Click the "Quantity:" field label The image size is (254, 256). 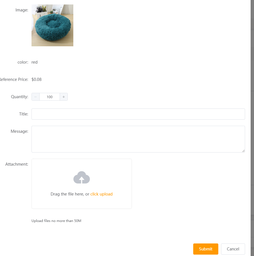click(20, 97)
